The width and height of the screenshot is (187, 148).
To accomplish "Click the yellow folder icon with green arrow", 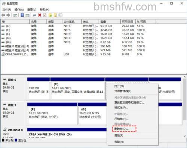I will coord(50,15).
